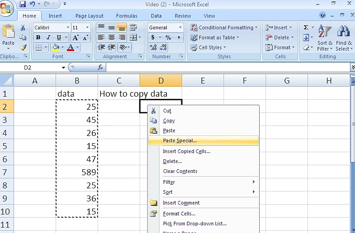Choose Insert Copied Cells menu item
The width and height of the screenshot is (355, 233).
(204, 151)
